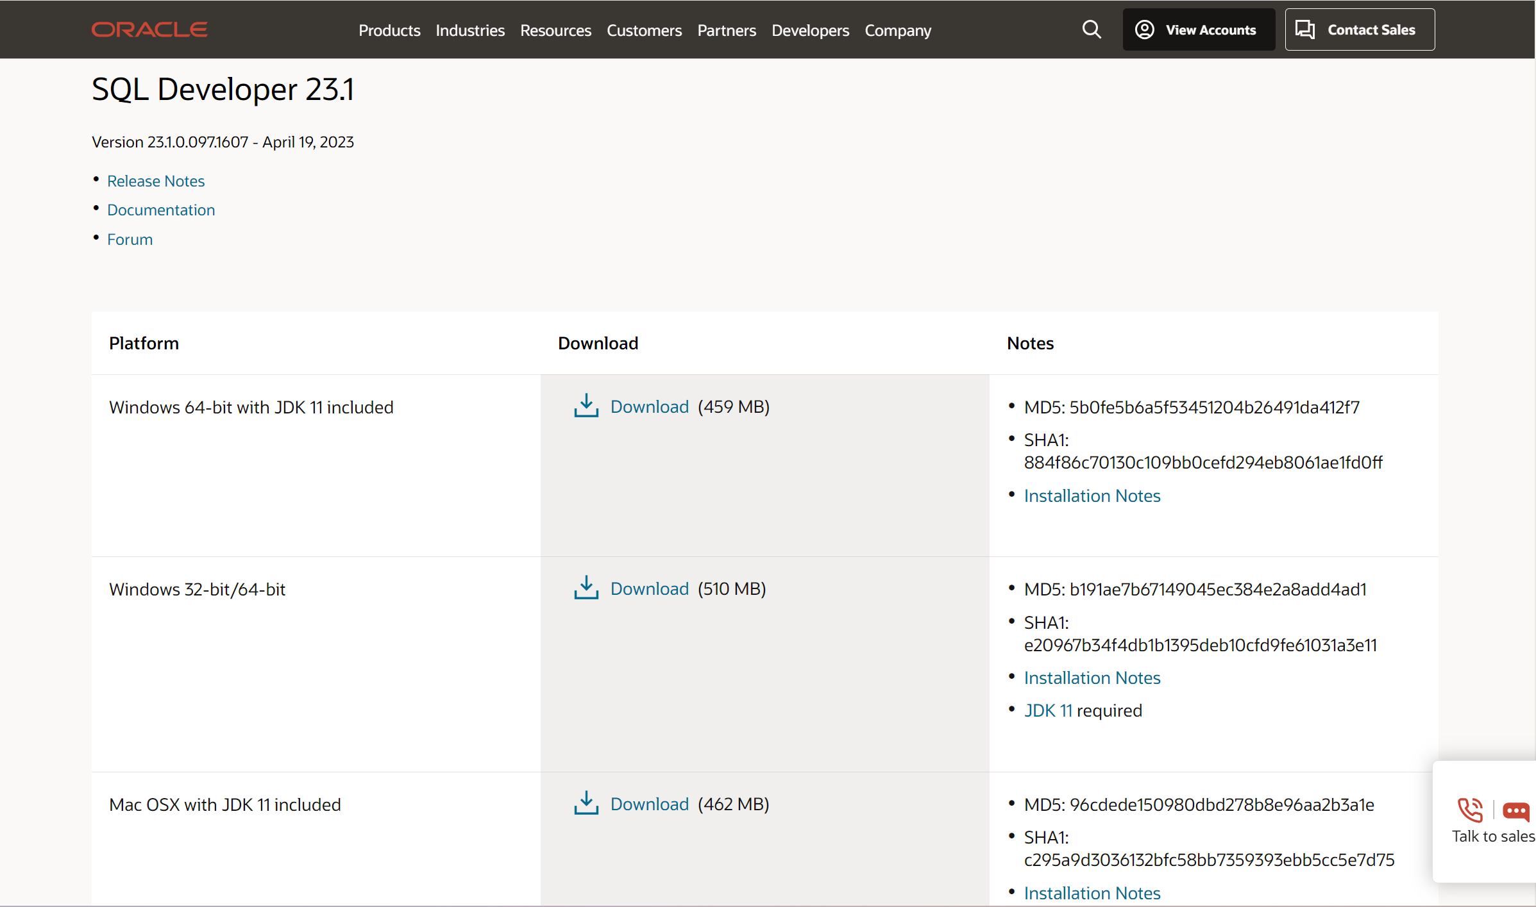Open the Developers menu
Image resolution: width=1536 pixels, height=907 pixels.
tap(810, 30)
